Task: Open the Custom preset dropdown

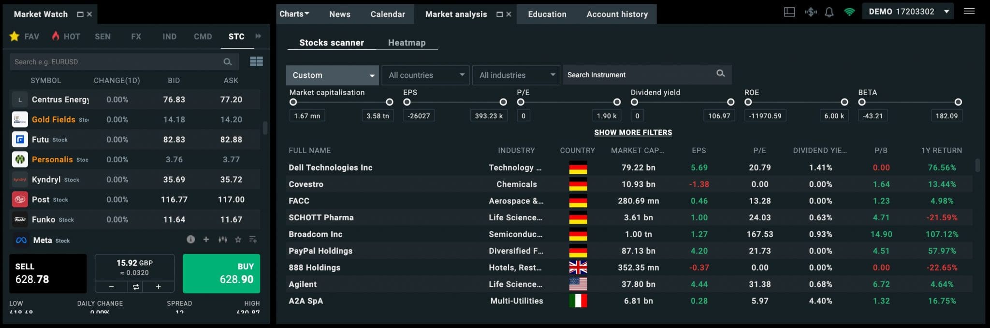Action: pos(332,75)
